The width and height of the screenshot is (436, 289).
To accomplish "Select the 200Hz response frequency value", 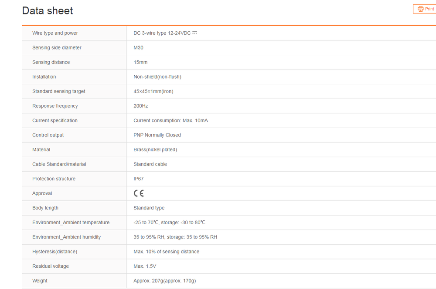I will [x=140, y=106].
